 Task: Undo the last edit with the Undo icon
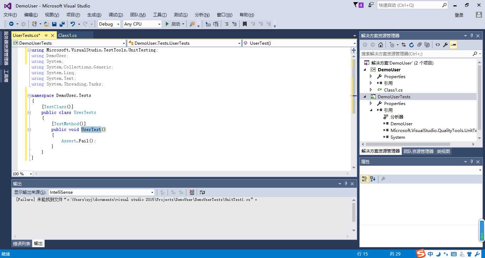[73, 24]
